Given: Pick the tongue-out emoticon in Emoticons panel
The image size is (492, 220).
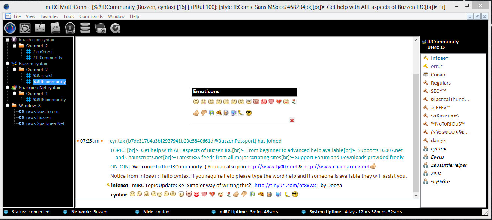Looking at the screenshot, I should (x=204, y=101).
